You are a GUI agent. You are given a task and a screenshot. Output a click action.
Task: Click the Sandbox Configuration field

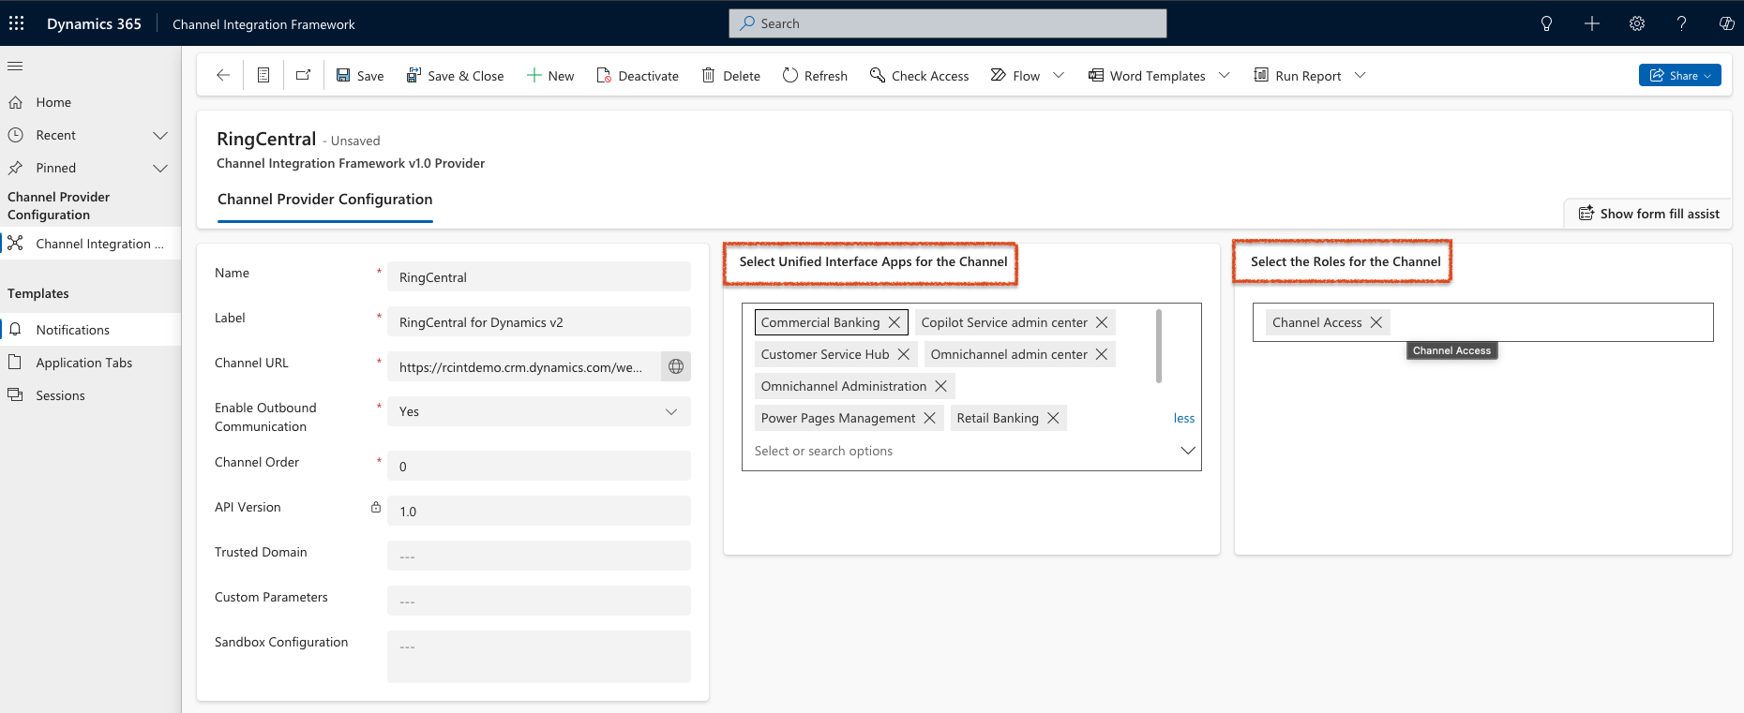(539, 656)
